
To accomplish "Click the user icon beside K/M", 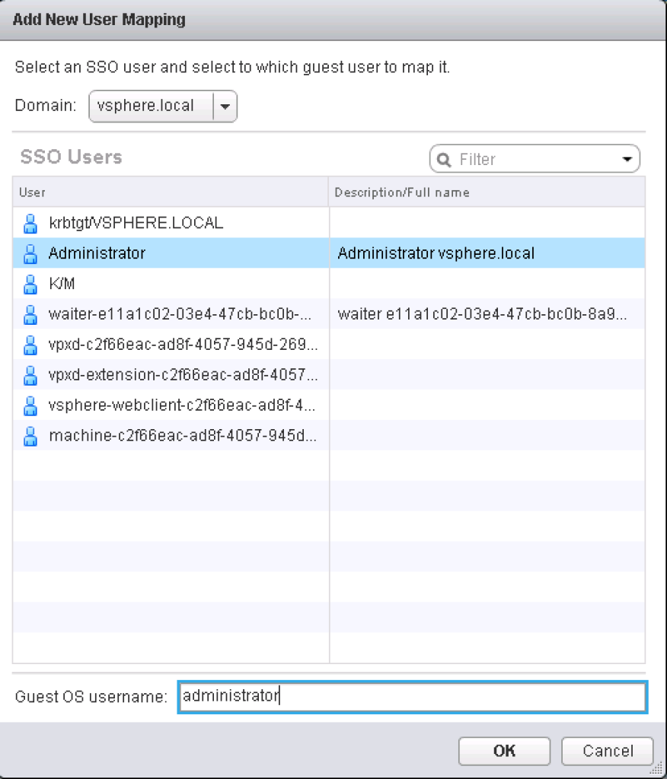I will [30, 284].
